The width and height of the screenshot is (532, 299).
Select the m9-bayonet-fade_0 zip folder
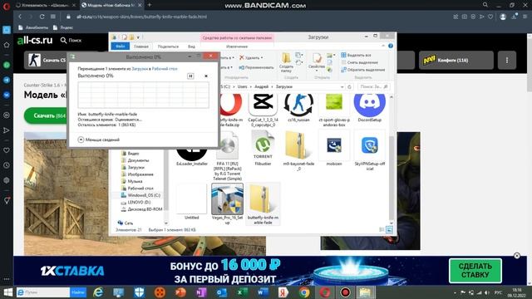pyautogui.click(x=298, y=151)
